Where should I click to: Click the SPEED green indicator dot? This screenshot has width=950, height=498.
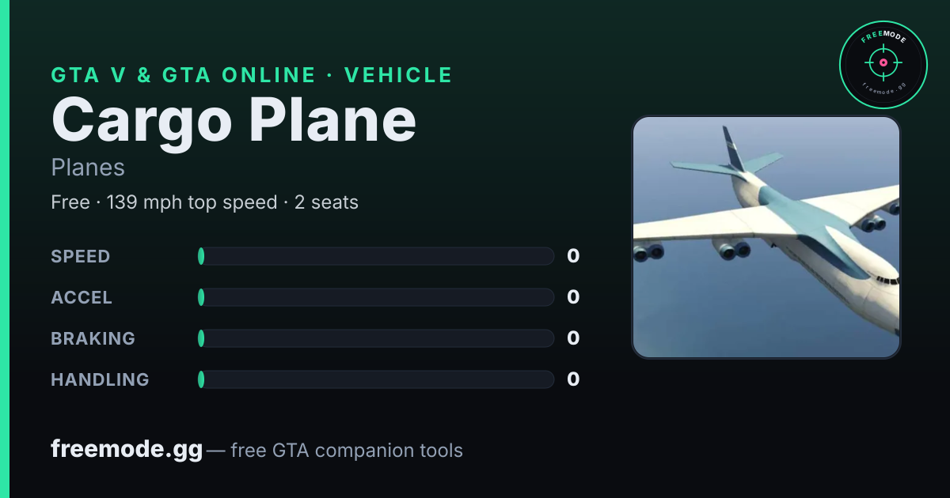pos(201,256)
